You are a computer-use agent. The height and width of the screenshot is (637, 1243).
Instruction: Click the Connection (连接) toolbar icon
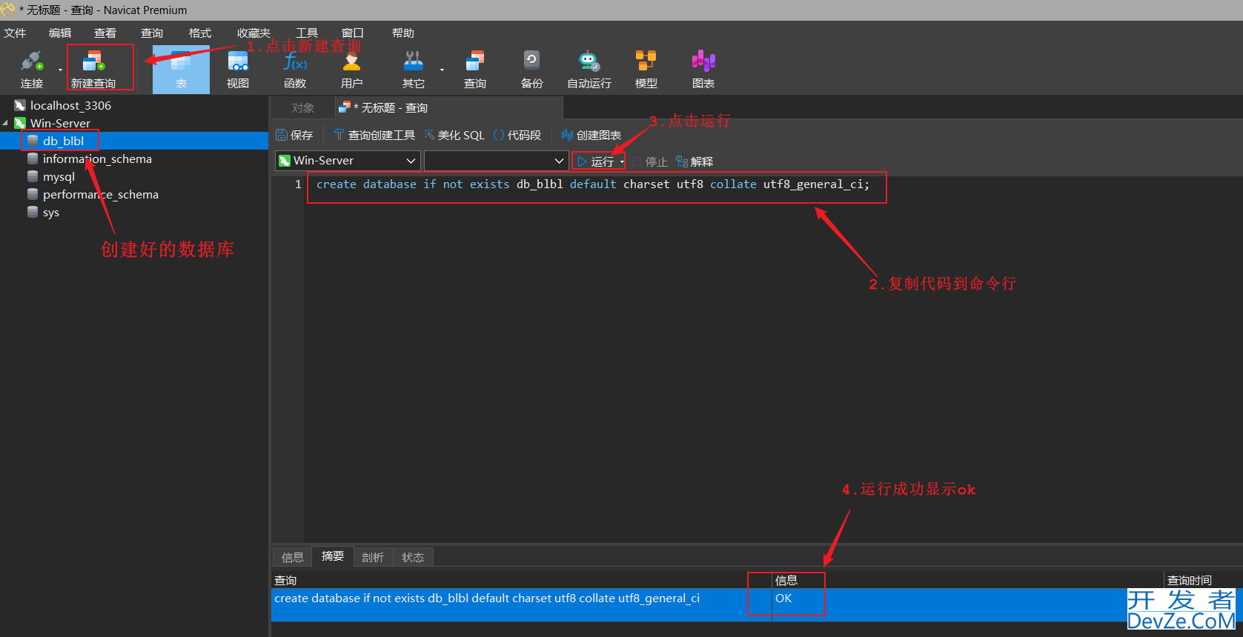pos(32,70)
